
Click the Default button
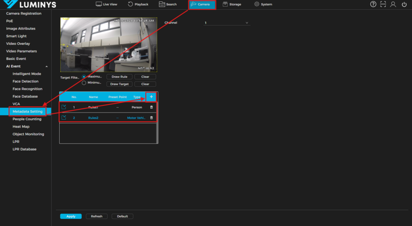coord(123,216)
